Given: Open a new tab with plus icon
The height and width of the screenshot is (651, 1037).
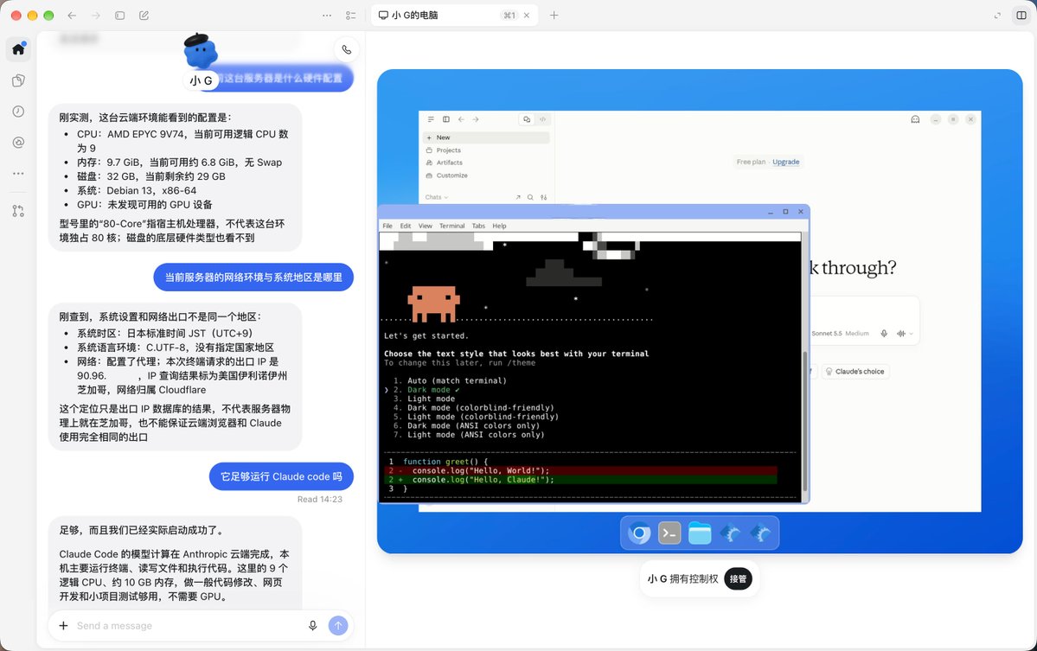Looking at the screenshot, I should tap(554, 16).
